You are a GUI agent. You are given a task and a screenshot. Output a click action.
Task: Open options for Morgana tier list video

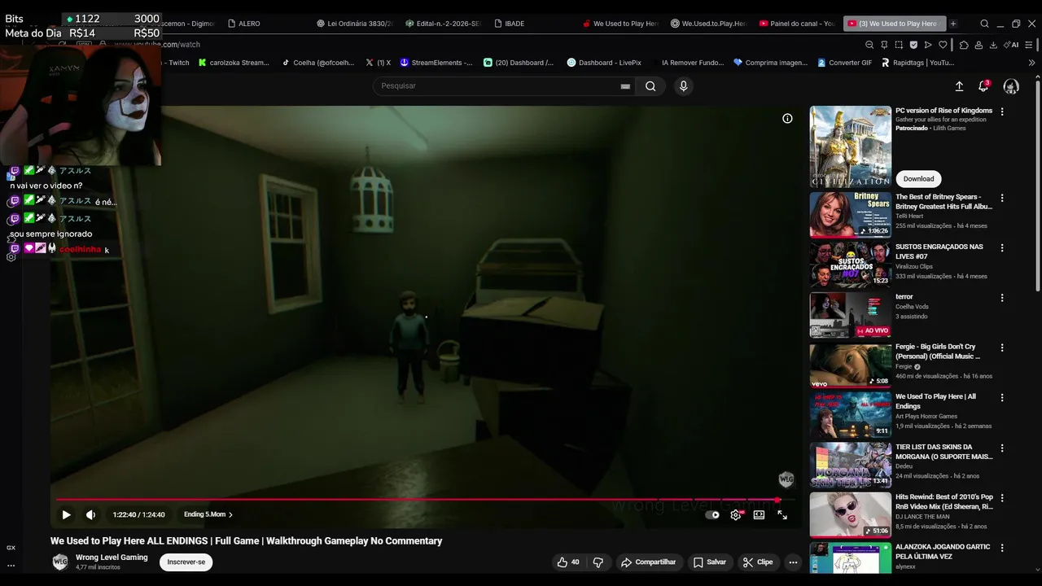pos(1002,448)
